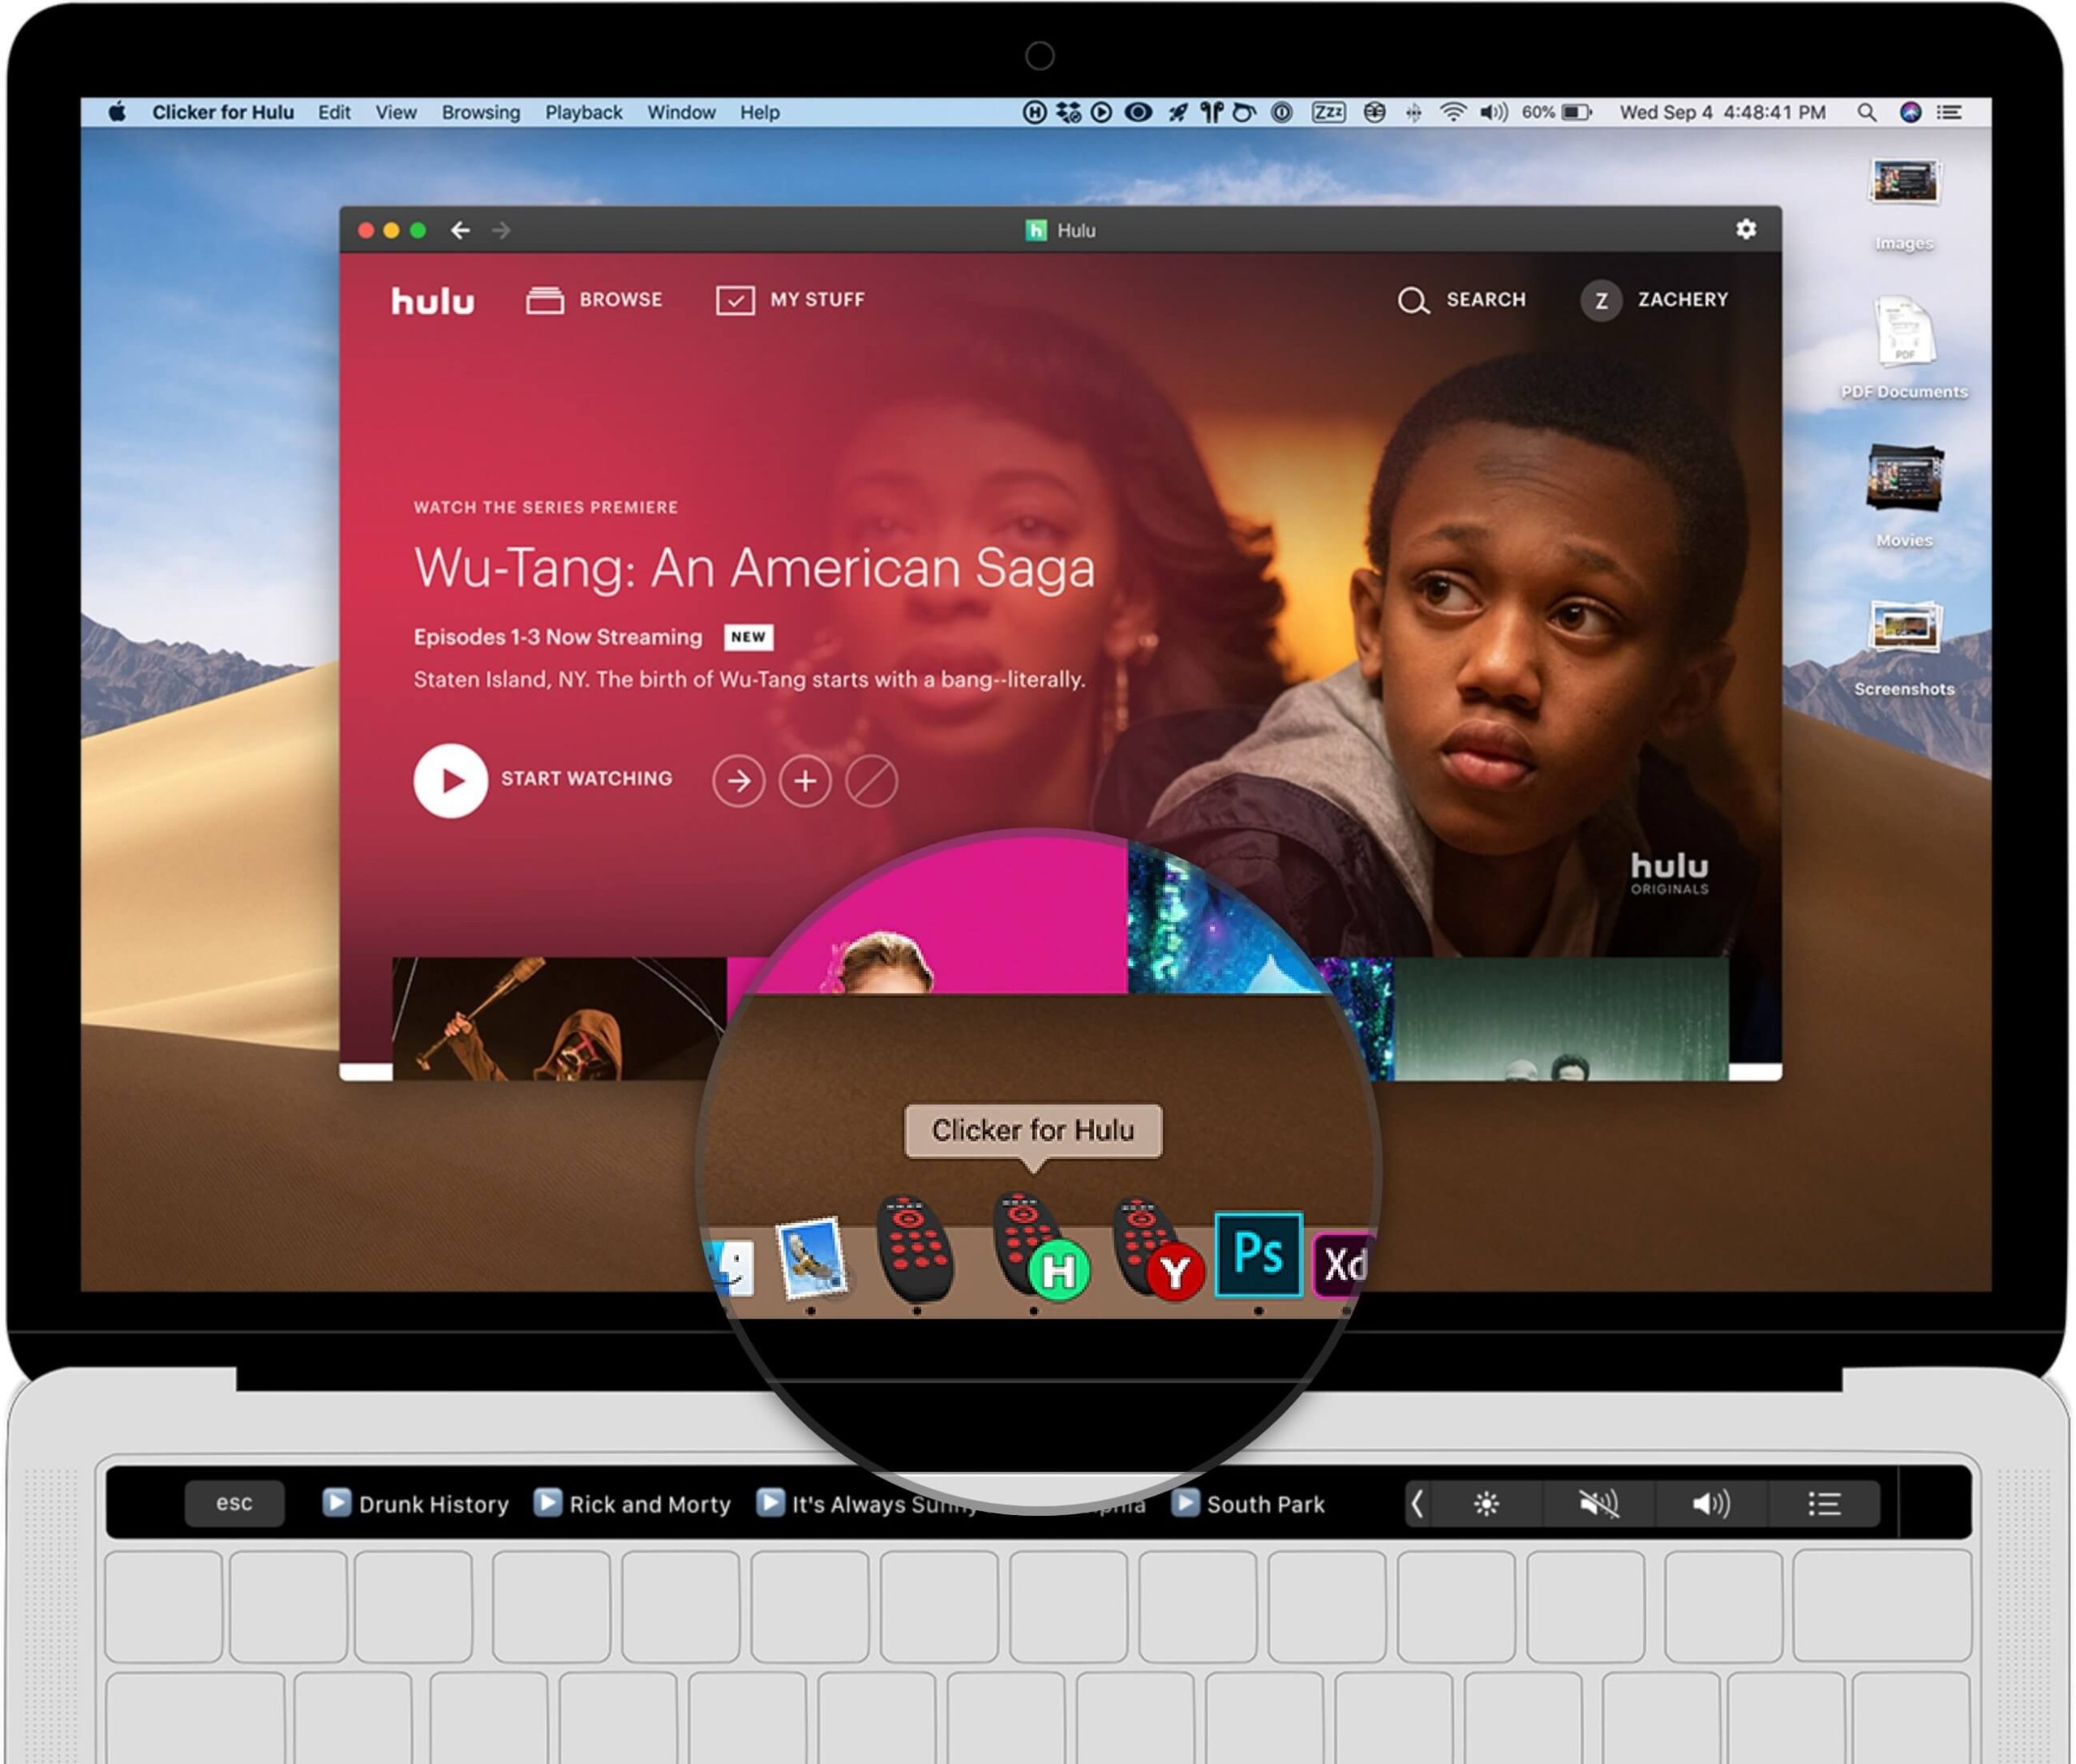Toggle mute icon on Touch Bar
The height and width of the screenshot is (1764, 2076).
tap(1599, 1504)
